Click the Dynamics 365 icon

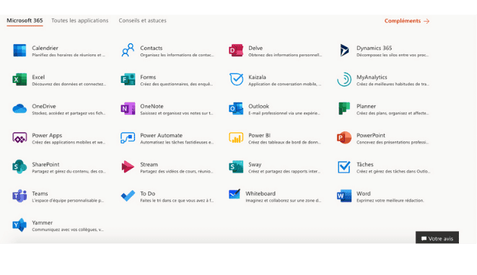344,51
